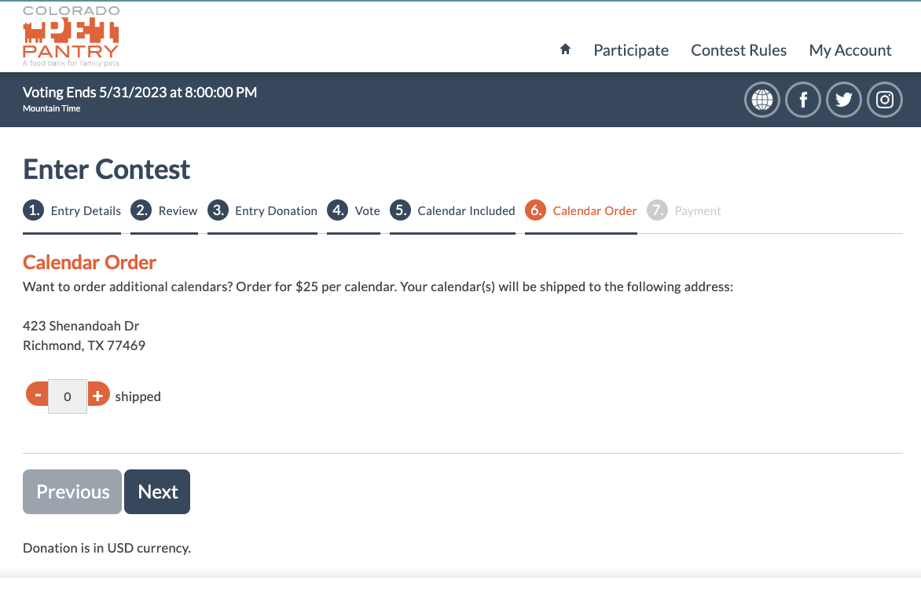Click the Colorado Pet Pantry logo
This screenshot has height=595, width=921.
72,36
